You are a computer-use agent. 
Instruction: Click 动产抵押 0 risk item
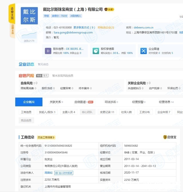coord(155,88)
